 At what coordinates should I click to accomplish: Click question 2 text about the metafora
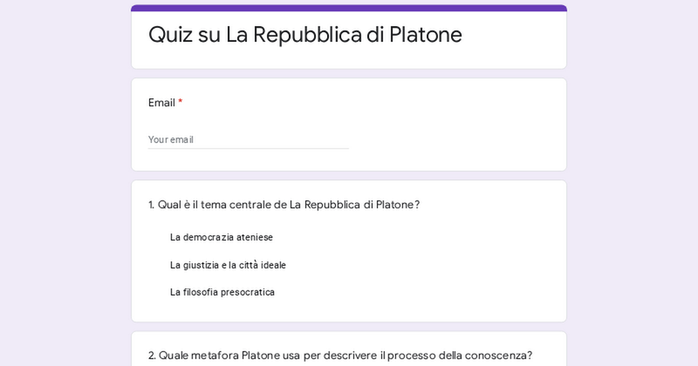click(340, 356)
